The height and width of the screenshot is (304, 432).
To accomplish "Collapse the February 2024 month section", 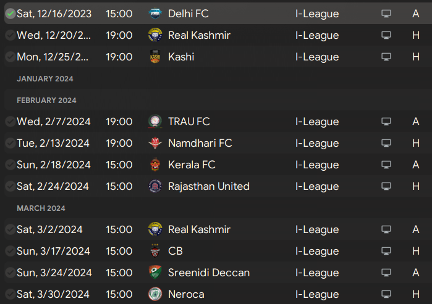I will click(46, 100).
